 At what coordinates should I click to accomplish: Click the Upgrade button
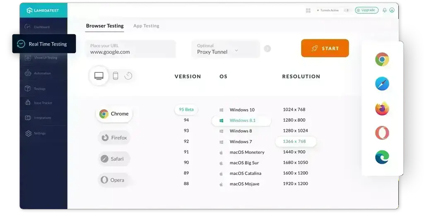pyautogui.click(x=366, y=10)
